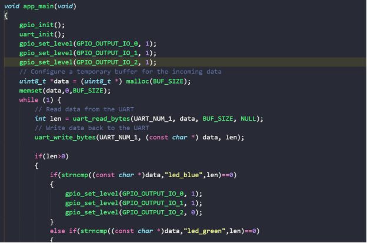Viewport: 367px width, 243px height.
Task: Click GPIO_OUTPUT_IO_2, 0 line in led_blue block
Action: pyautogui.click(x=134, y=212)
